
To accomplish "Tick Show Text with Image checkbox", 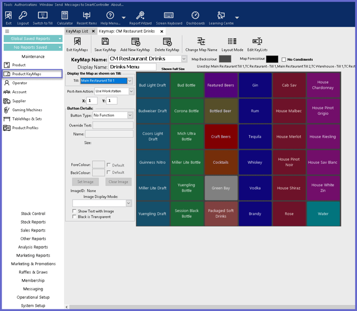I will (75, 211).
